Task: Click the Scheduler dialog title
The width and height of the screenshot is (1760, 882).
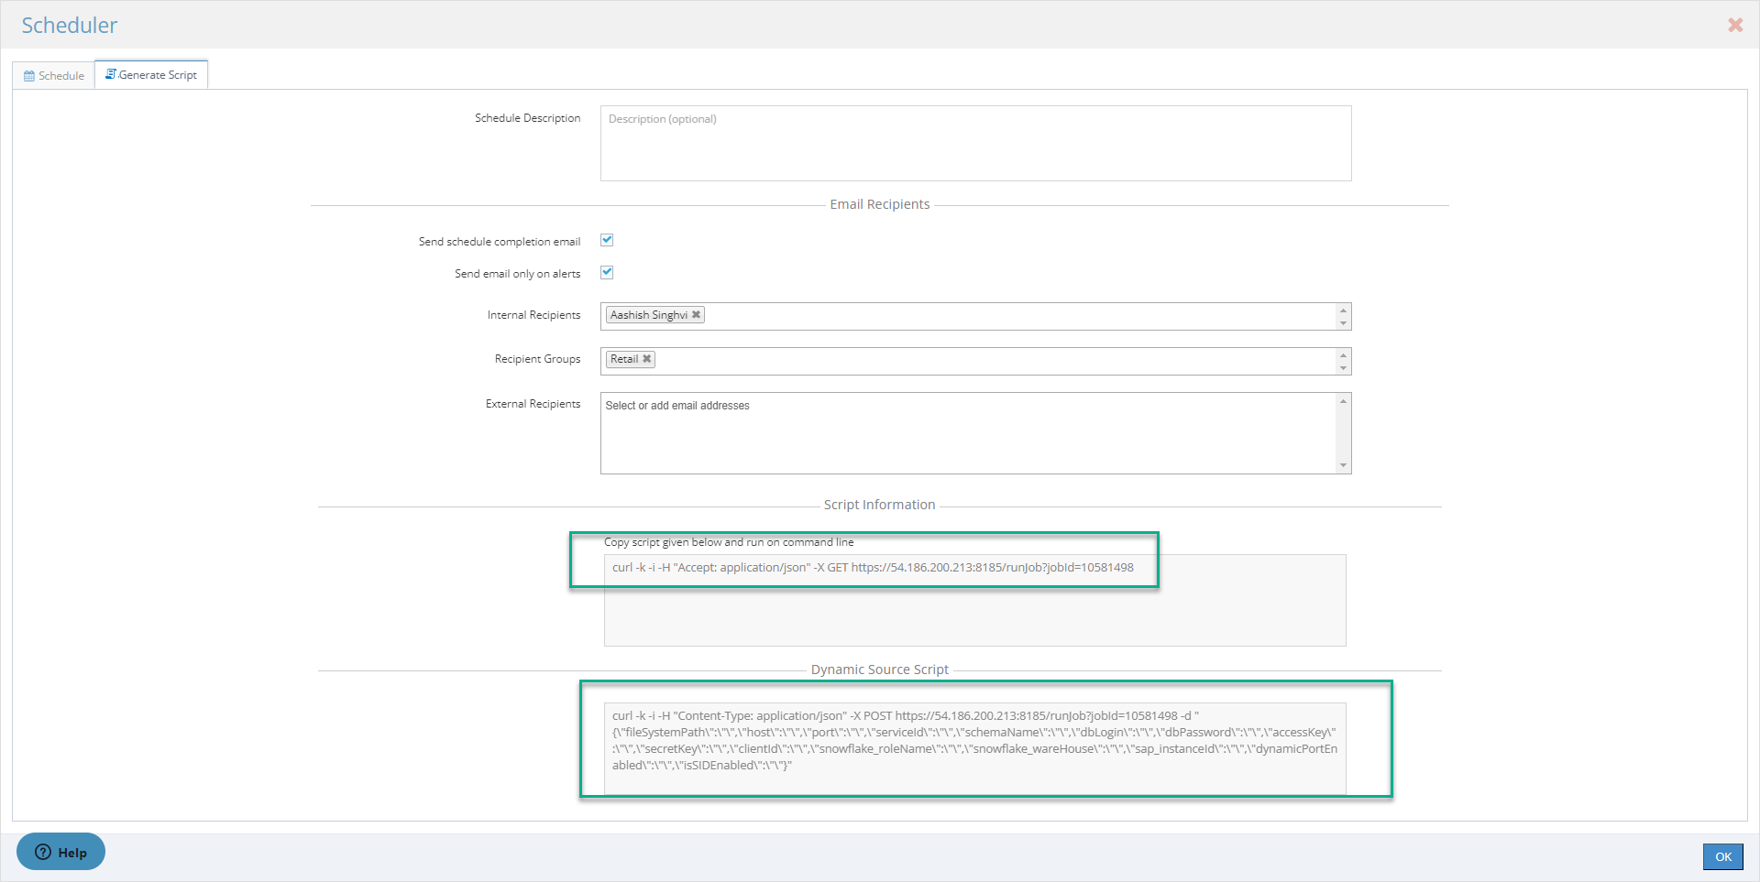Action: coord(70,26)
